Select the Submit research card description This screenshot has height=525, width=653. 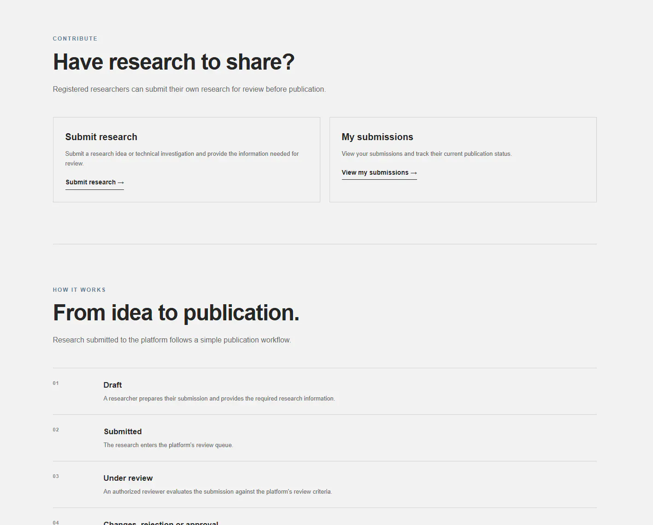tap(182, 159)
